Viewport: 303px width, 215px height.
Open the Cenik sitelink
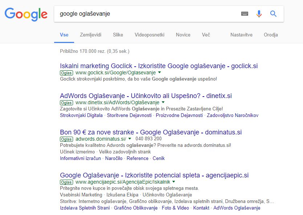[159, 159]
